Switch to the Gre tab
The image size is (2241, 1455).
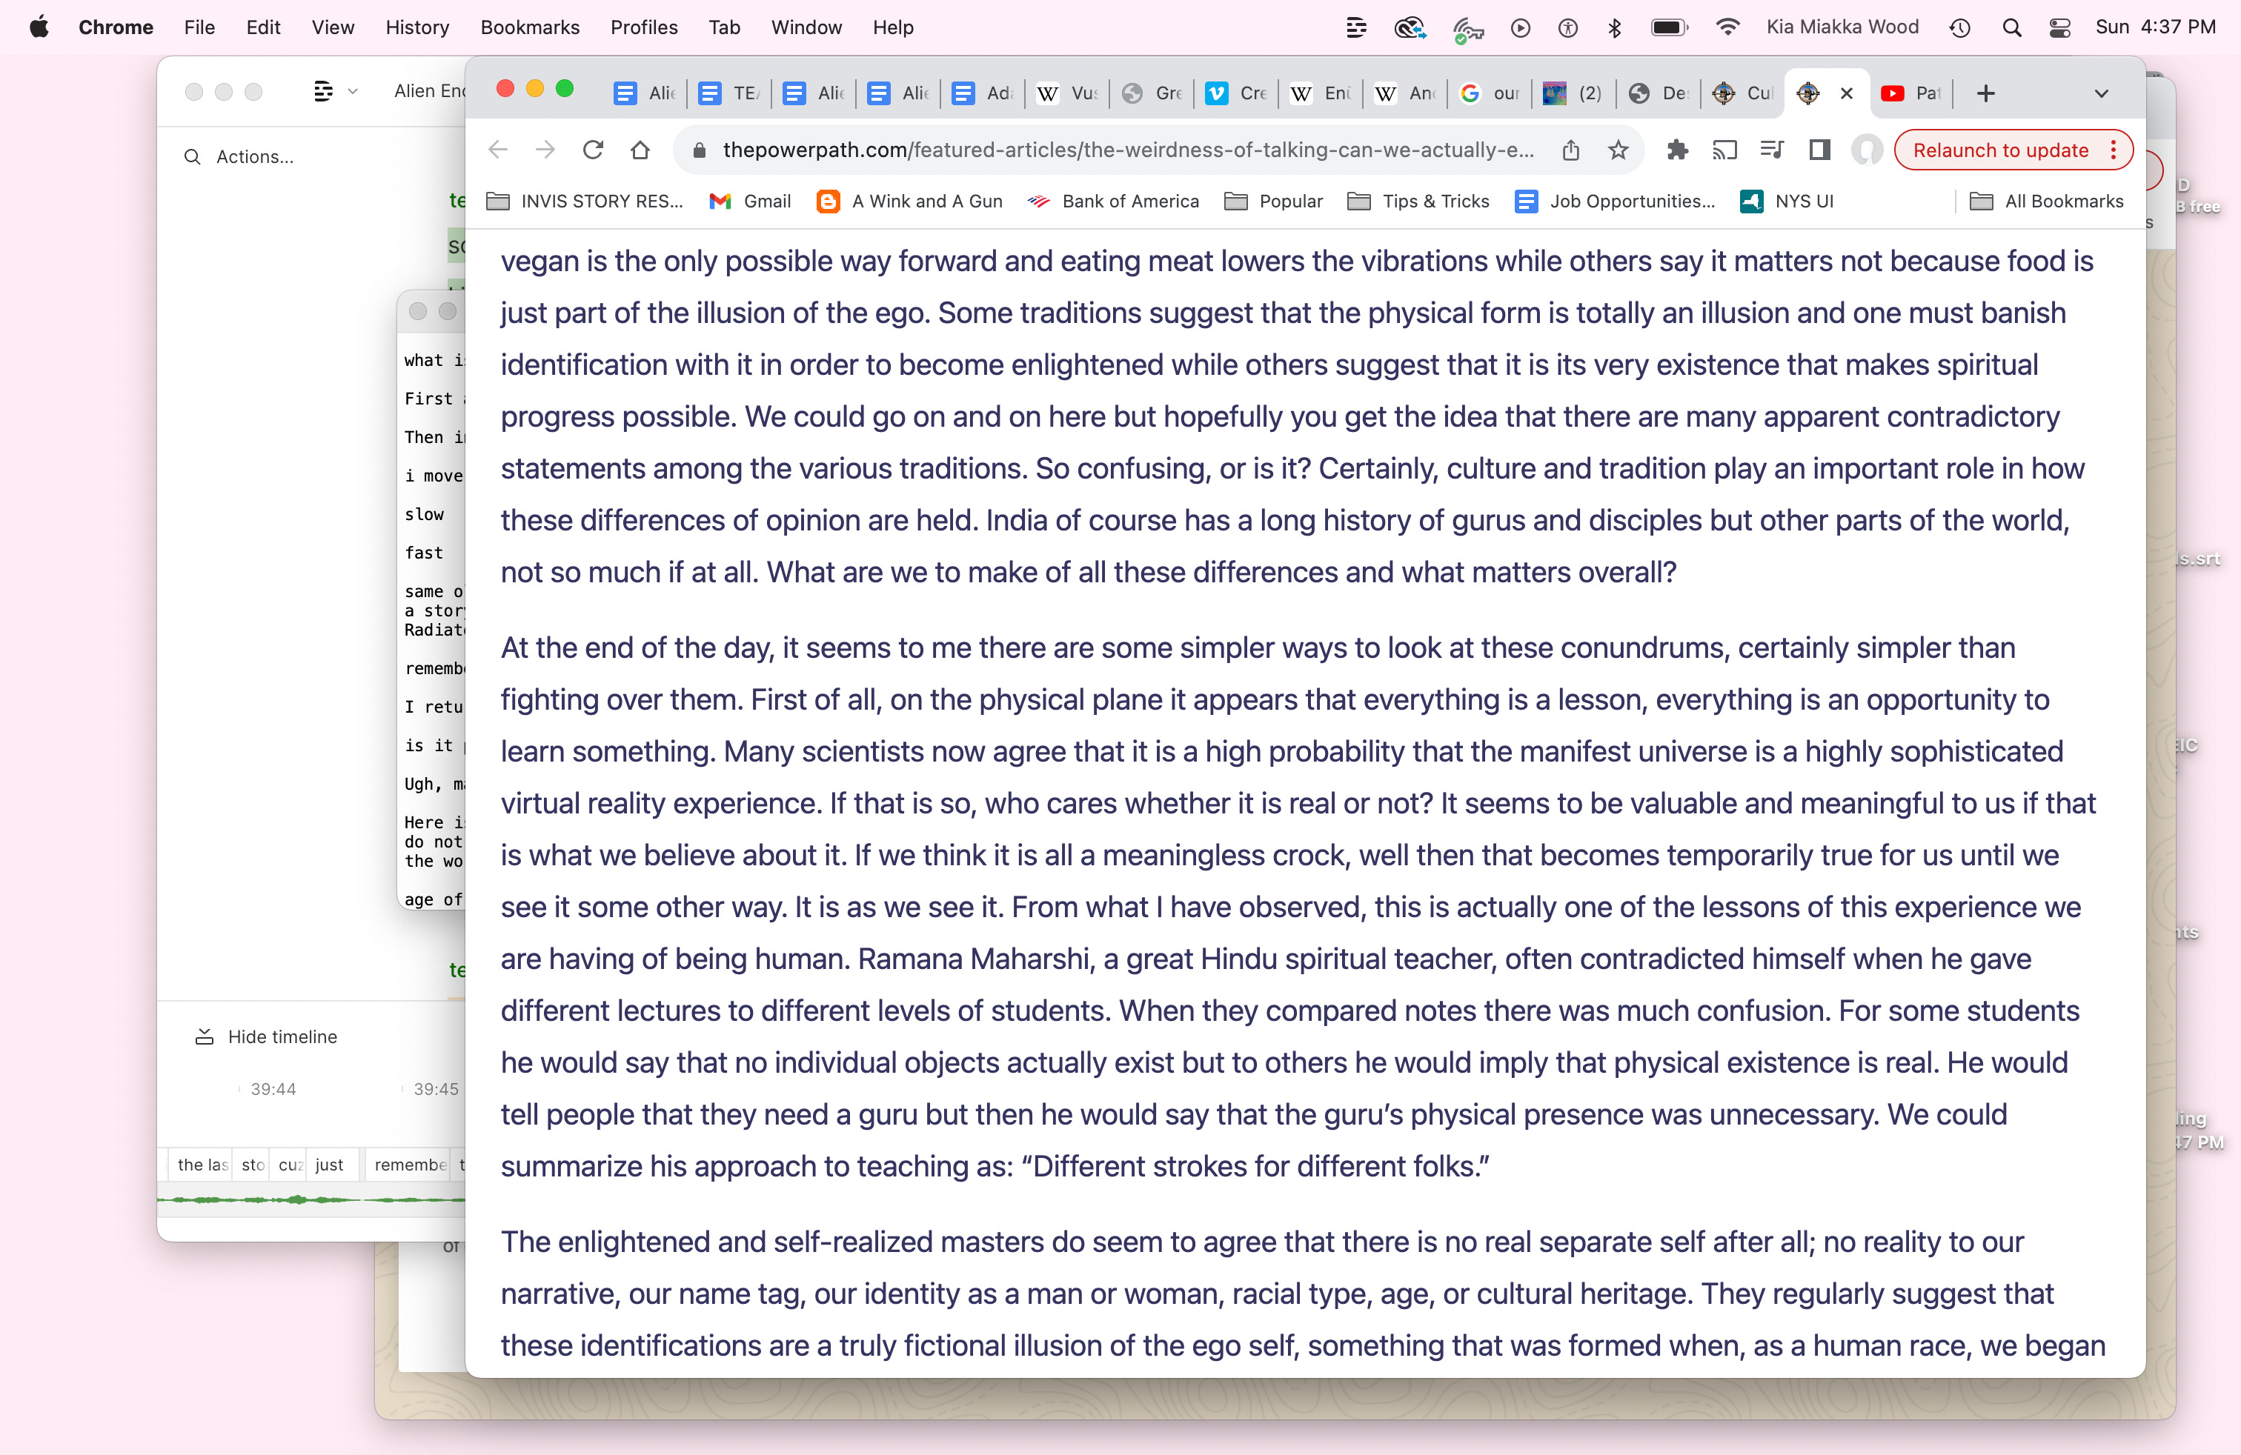tap(1152, 93)
